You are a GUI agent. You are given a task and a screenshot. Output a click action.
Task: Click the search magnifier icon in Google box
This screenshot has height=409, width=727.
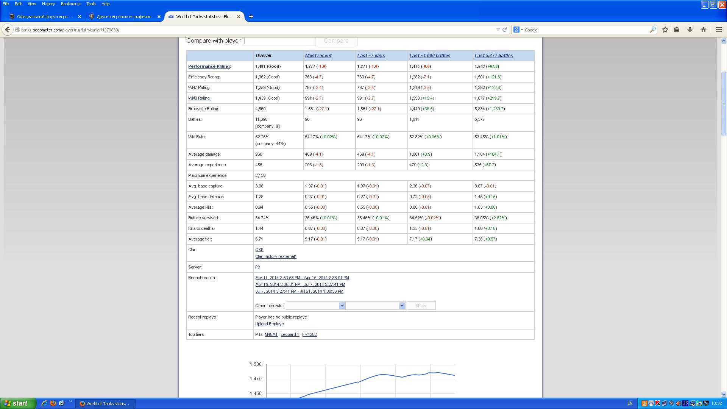point(652,30)
